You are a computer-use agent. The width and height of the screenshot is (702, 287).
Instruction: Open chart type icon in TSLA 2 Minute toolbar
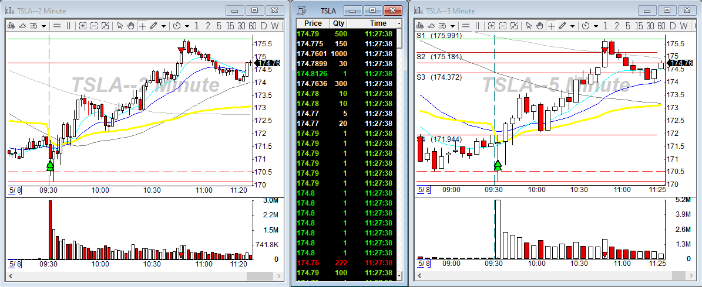11,26
